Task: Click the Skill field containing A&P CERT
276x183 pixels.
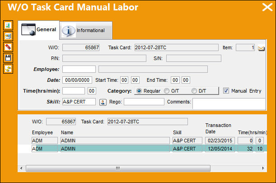Action: click(x=79, y=102)
